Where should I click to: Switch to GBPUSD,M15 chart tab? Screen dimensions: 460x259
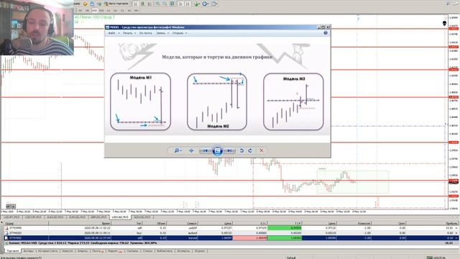point(98,217)
